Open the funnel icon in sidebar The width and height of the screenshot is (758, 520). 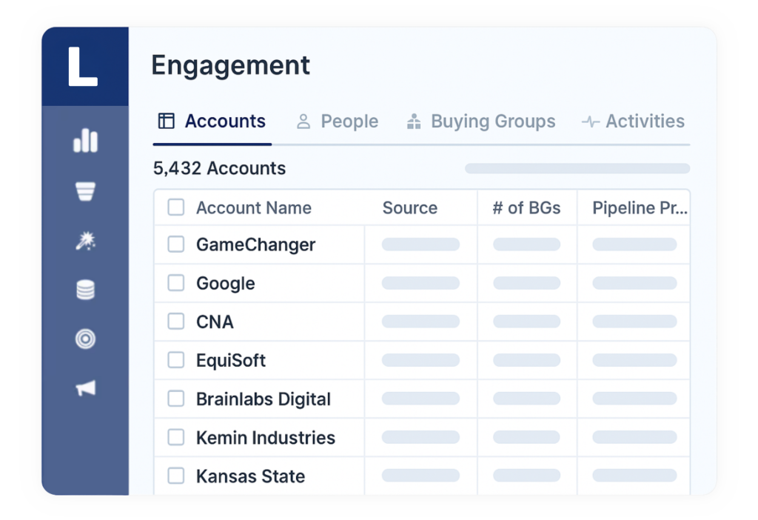85,191
